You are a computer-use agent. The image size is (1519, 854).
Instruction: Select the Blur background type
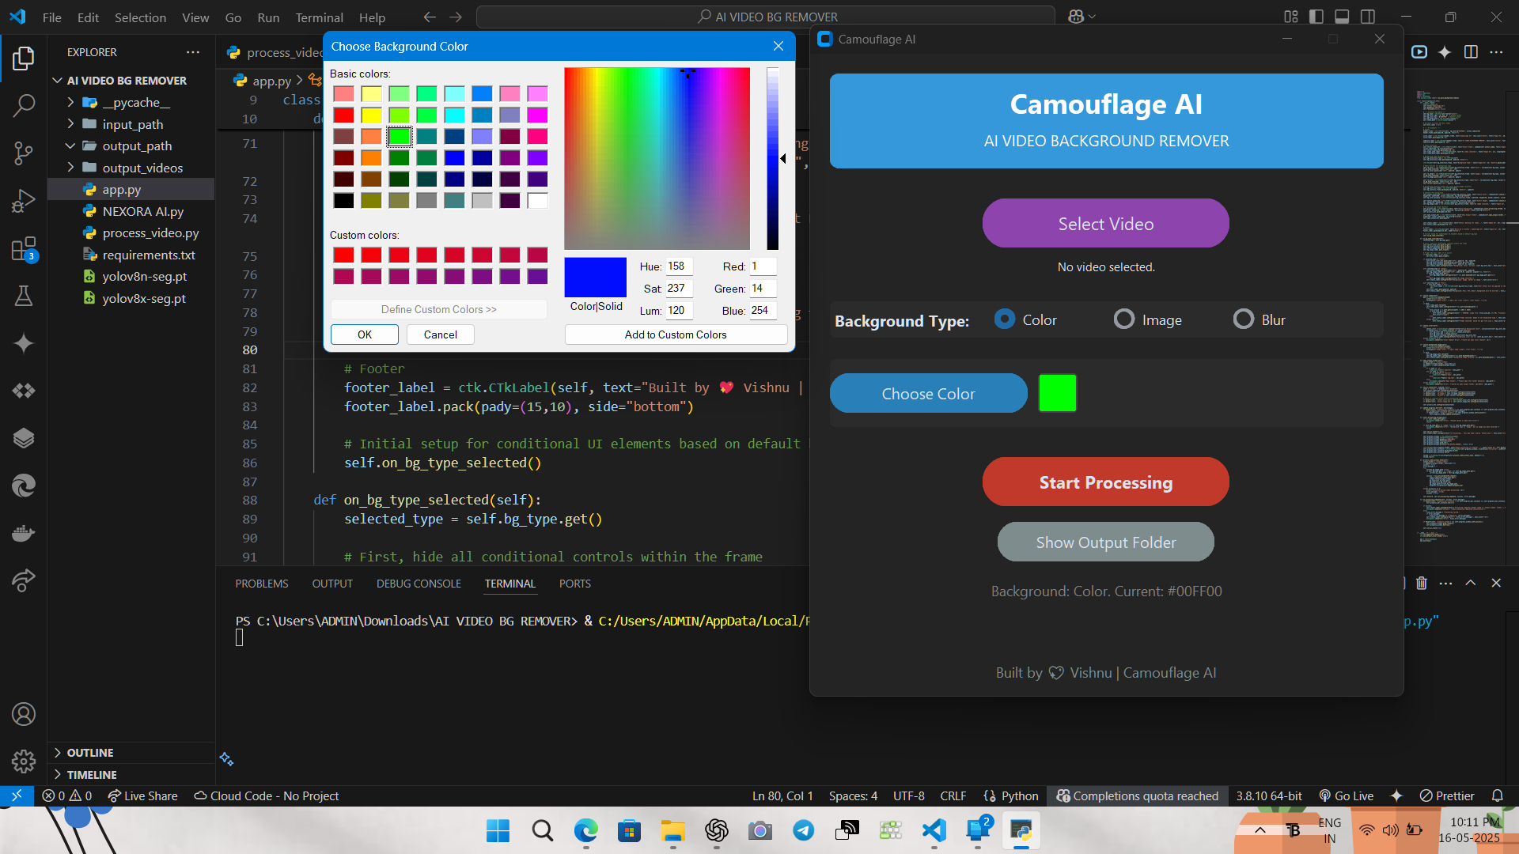click(x=1244, y=319)
